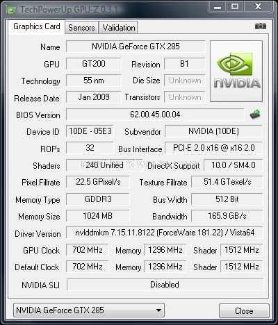Click the NVIDIA logo image
Image resolution: width=278 pixels, height=325 pixels.
pyautogui.click(x=236, y=71)
